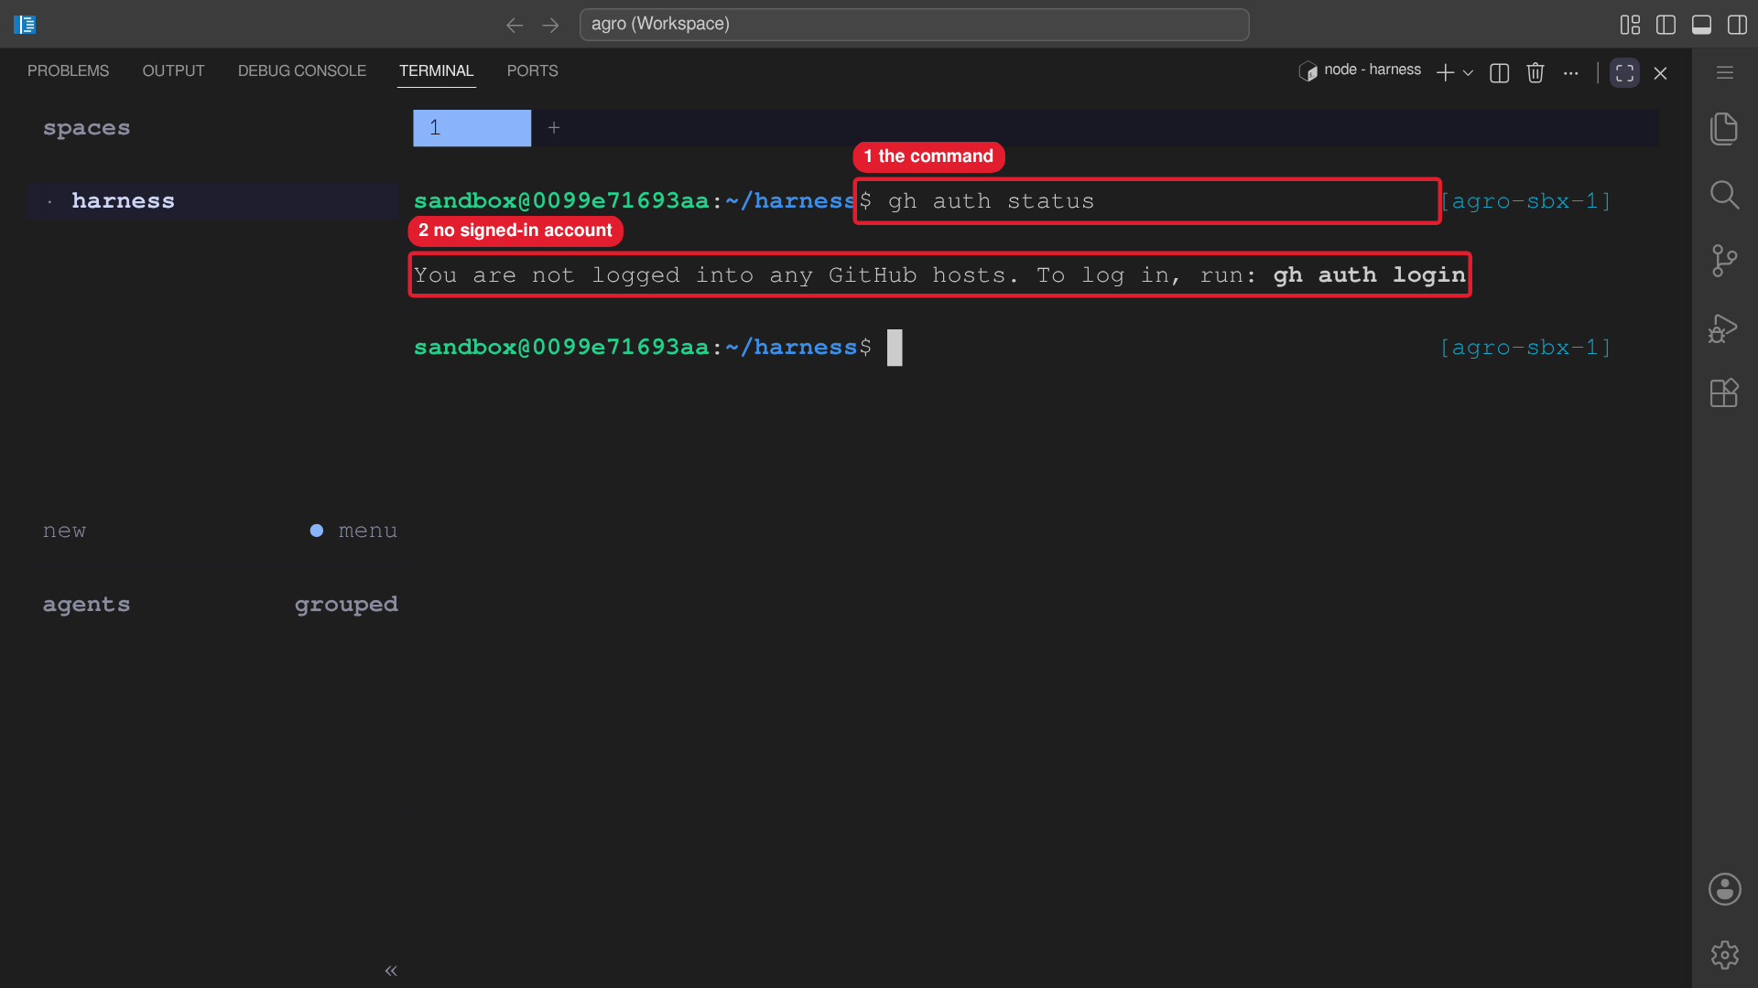Image resolution: width=1758 pixels, height=988 pixels.
Task: Toggle maximized panel size
Action: 1624,73
